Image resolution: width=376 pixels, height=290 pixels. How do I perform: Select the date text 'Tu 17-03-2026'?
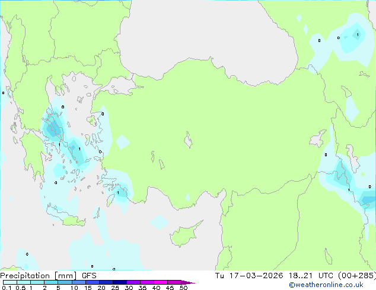249,276
